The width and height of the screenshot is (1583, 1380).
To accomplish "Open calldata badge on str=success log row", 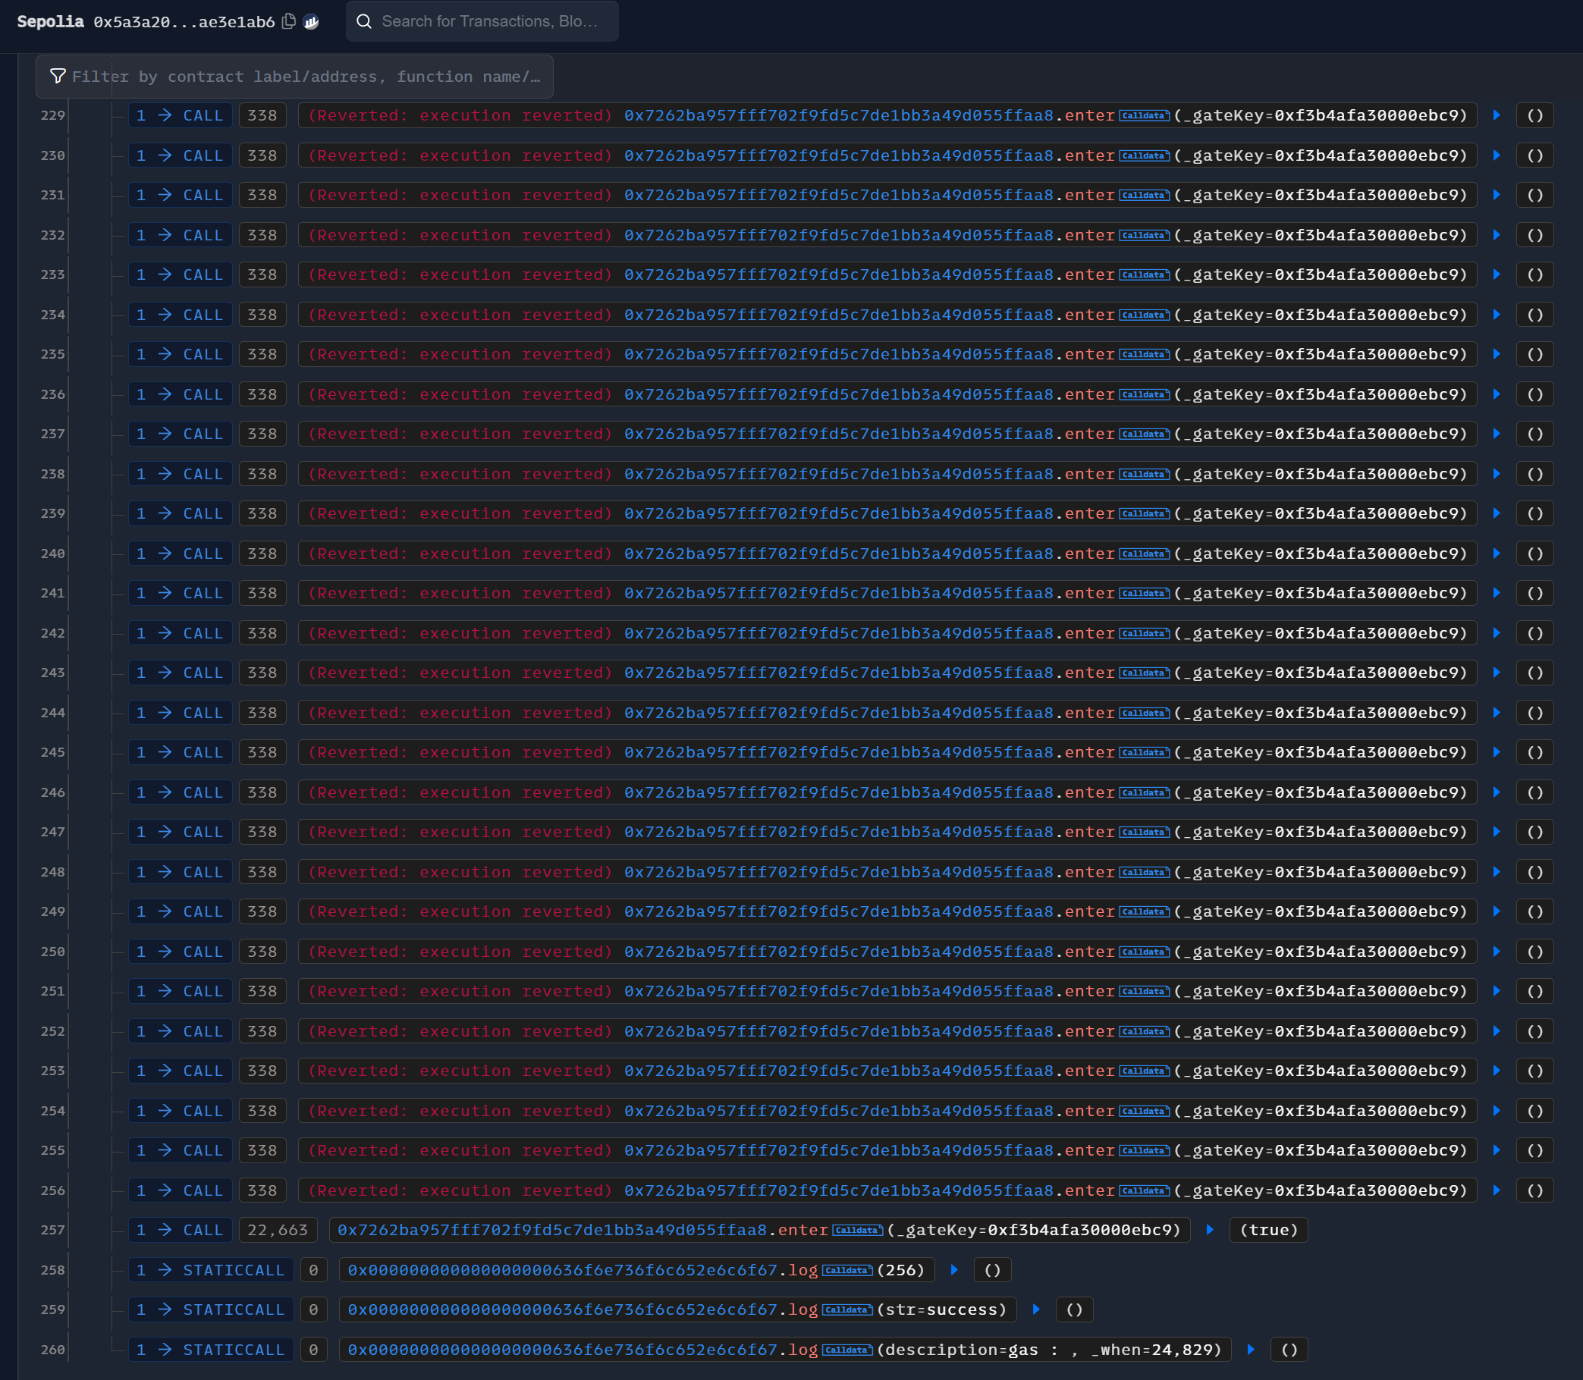I will point(847,1310).
